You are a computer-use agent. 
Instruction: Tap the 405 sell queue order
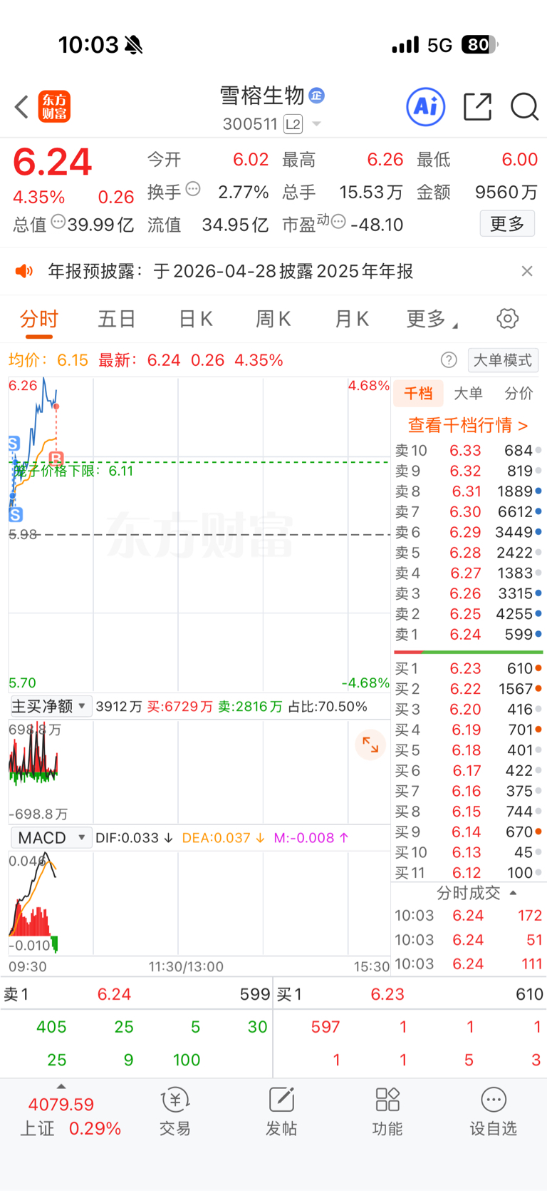coord(51,1027)
